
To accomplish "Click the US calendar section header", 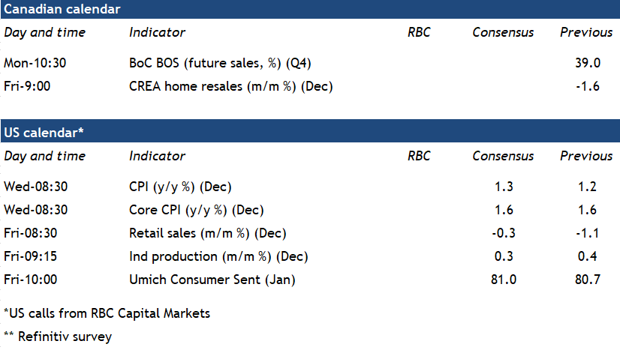I will pyautogui.click(x=44, y=133).
